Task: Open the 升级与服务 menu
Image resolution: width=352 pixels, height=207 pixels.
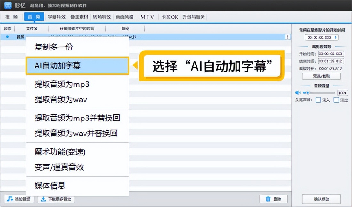Action: 194,17
